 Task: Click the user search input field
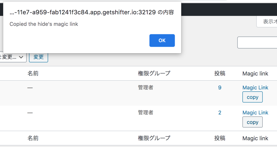258,43
